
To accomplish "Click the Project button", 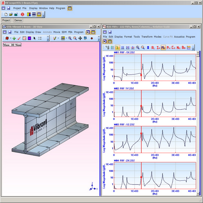I will [6, 20].
